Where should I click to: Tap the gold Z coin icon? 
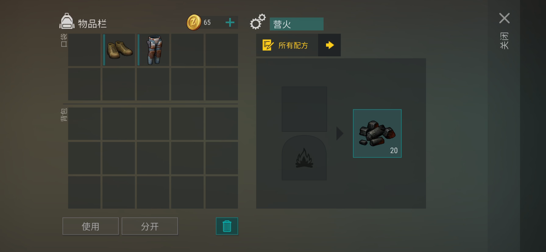pos(194,23)
